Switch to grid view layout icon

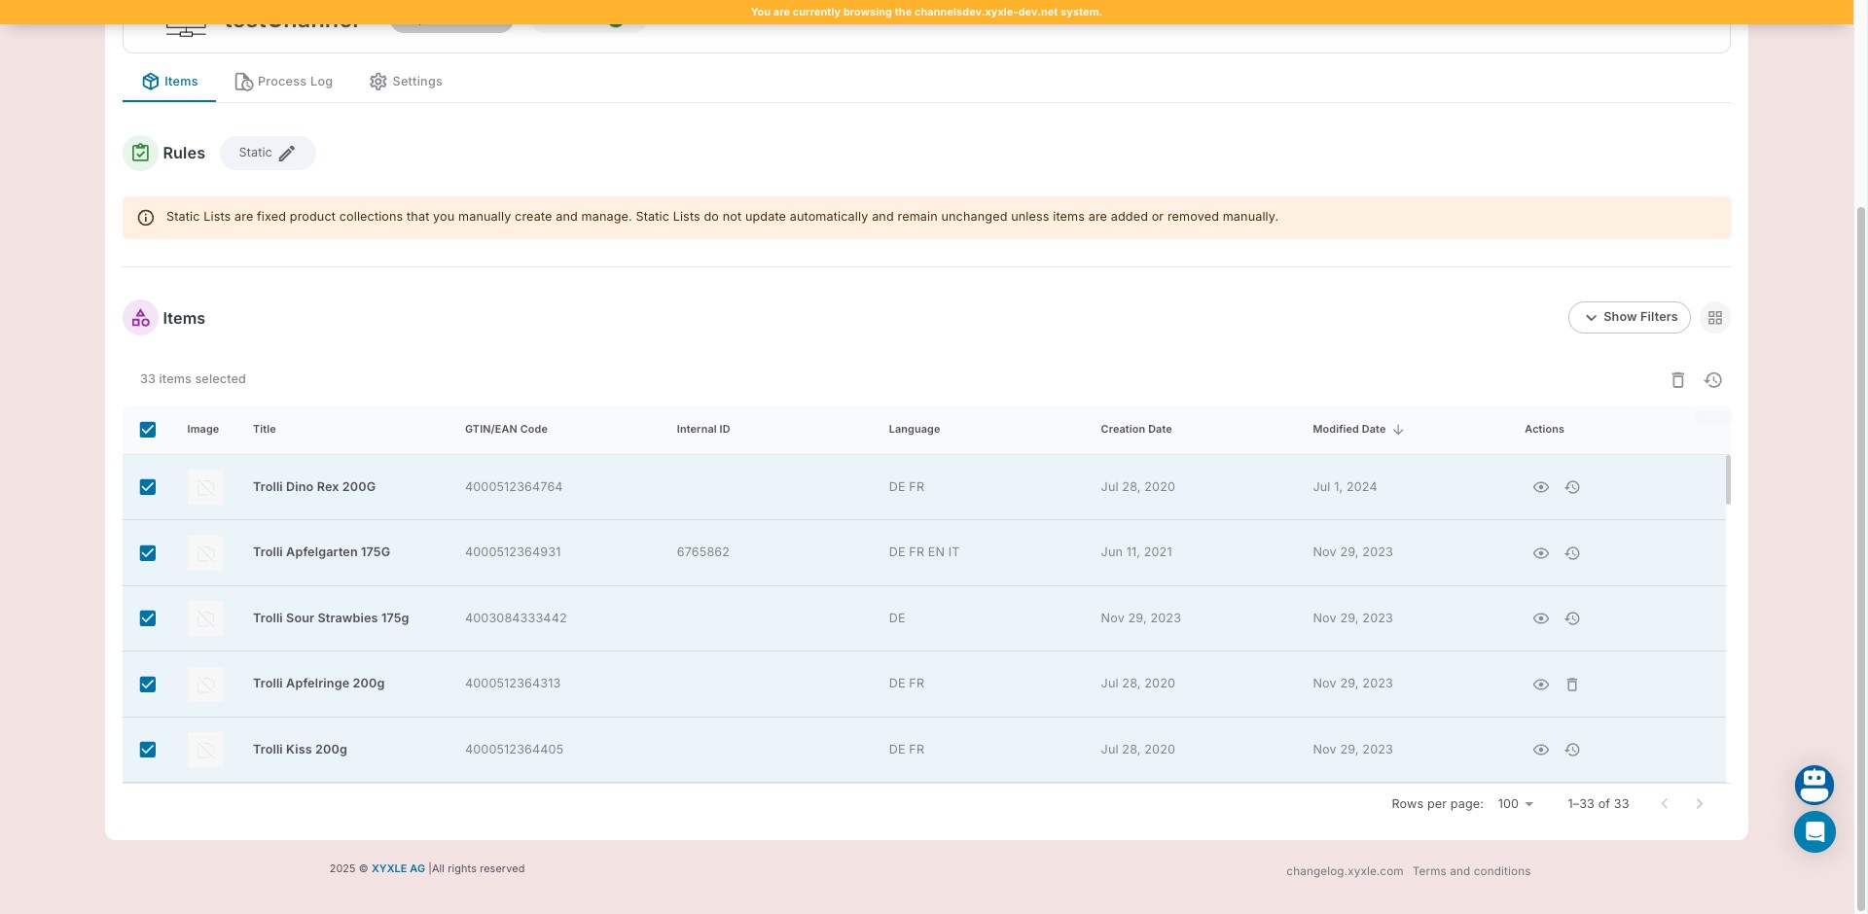coord(1715,318)
